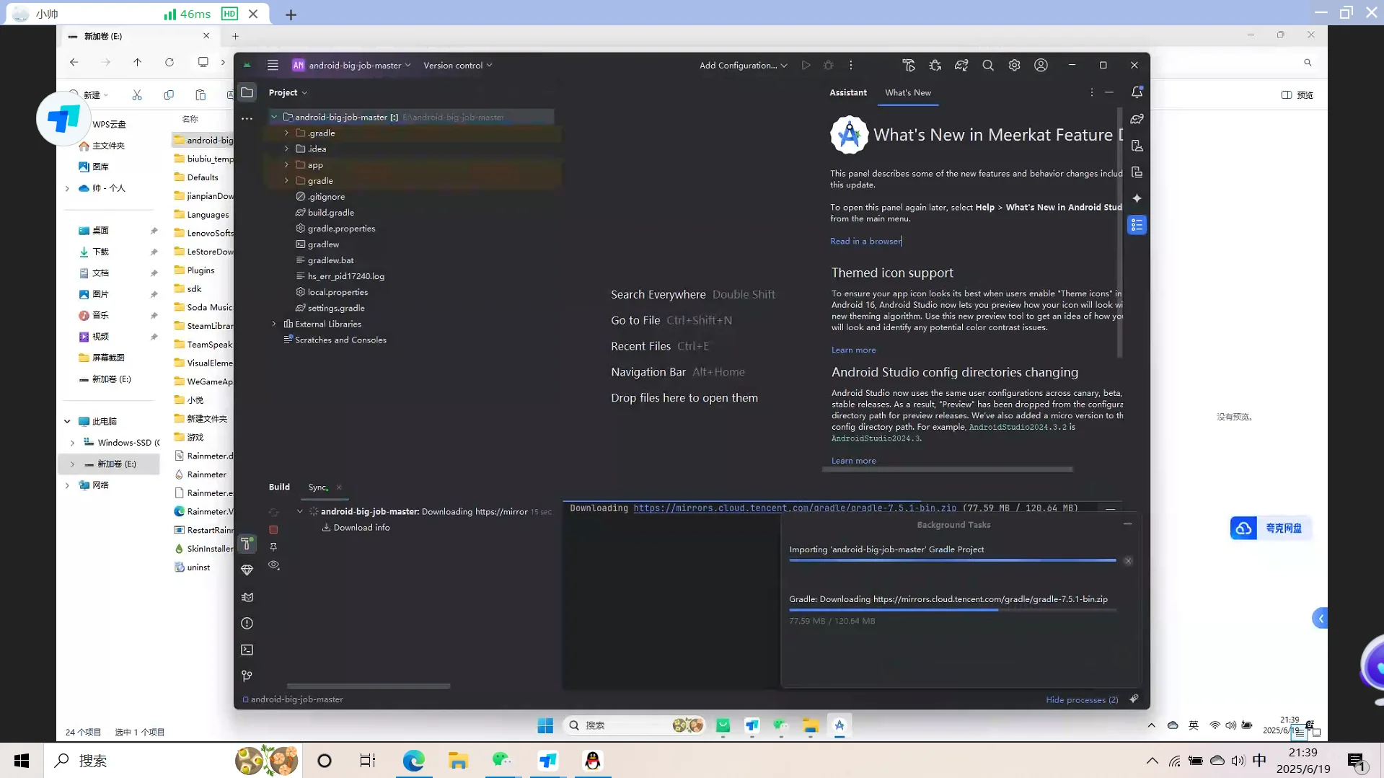Click the Gradle download progress bar
The height and width of the screenshot is (778, 1384).
pyautogui.click(x=953, y=610)
